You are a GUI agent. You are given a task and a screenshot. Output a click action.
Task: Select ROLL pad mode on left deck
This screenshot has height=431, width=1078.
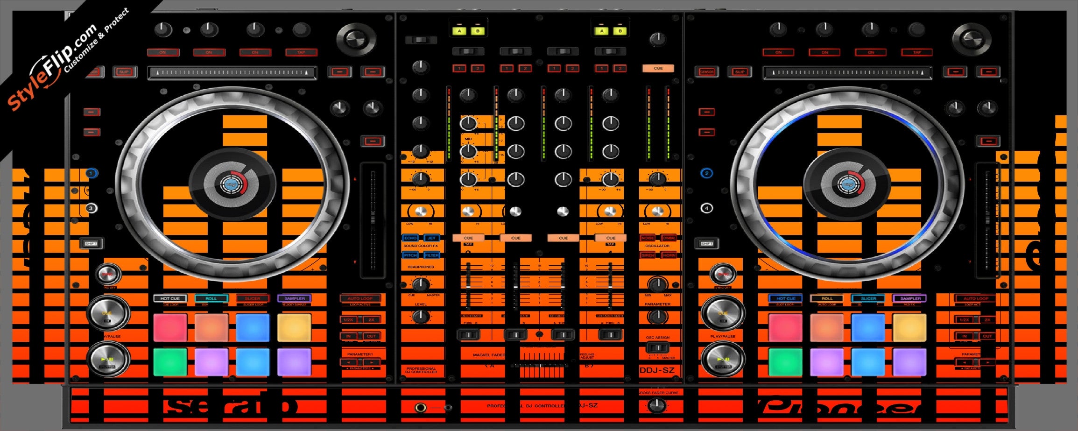pos(211,298)
